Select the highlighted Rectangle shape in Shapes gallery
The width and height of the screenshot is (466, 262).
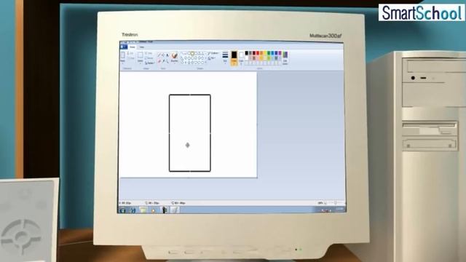click(192, 53)
